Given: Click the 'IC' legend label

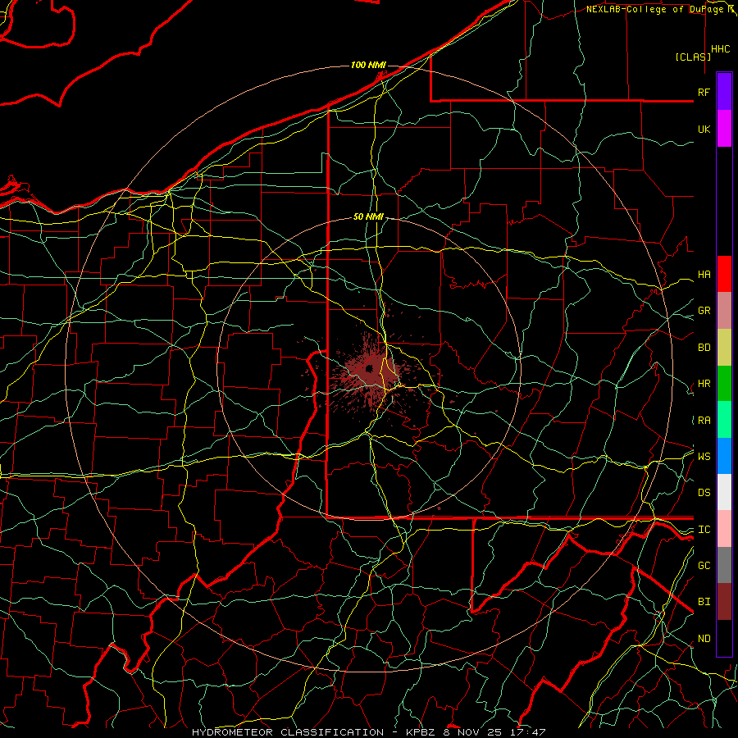Looking at the screenshot, I should click(704, 530).
